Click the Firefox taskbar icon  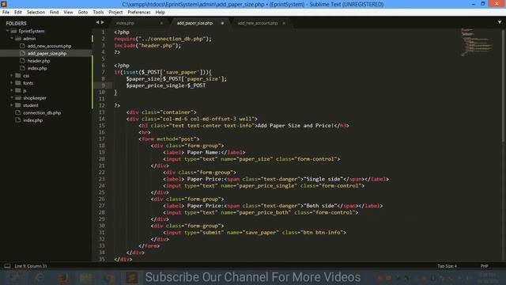click(x=63, y=277)
